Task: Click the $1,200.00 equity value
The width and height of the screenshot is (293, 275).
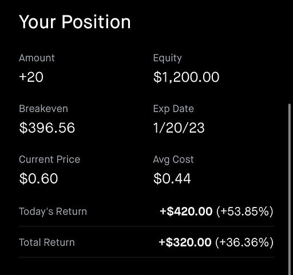Action: pyautogui.click(x=186, y=77)
